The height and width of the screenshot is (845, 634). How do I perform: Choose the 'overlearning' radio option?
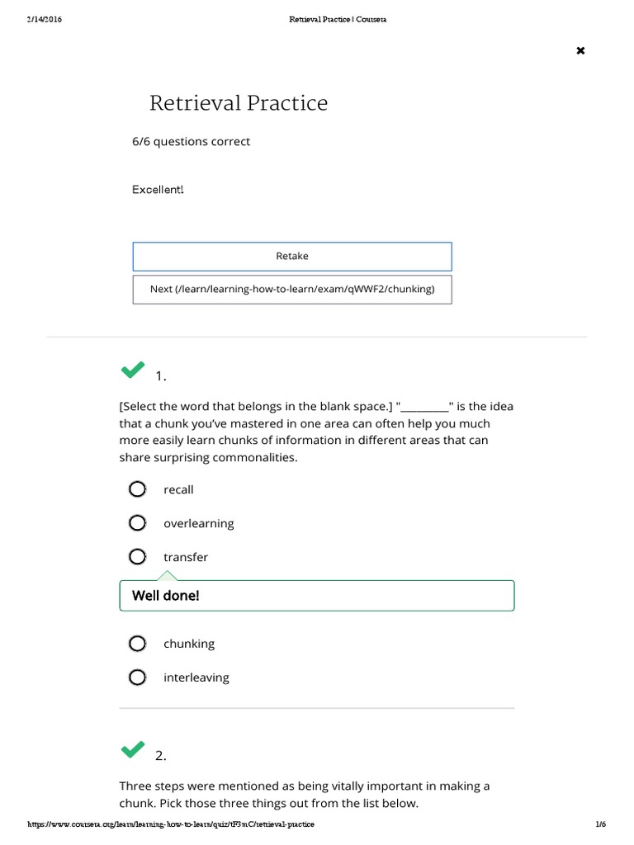coord(137,523)
